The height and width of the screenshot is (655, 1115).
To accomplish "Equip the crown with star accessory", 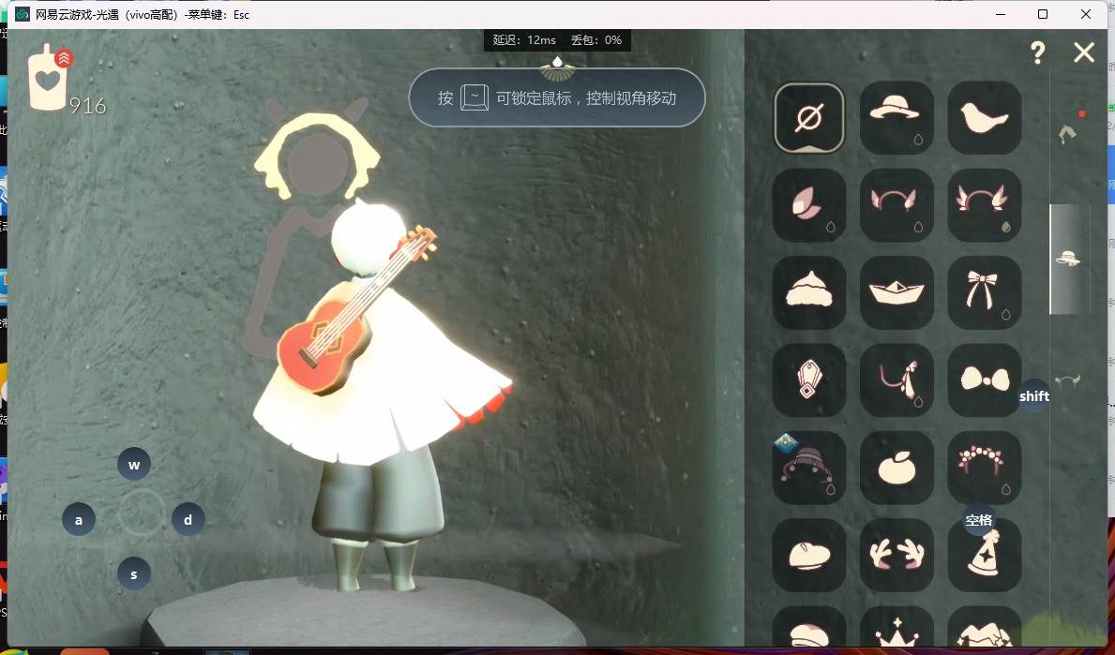I will (x=896, y=627).
